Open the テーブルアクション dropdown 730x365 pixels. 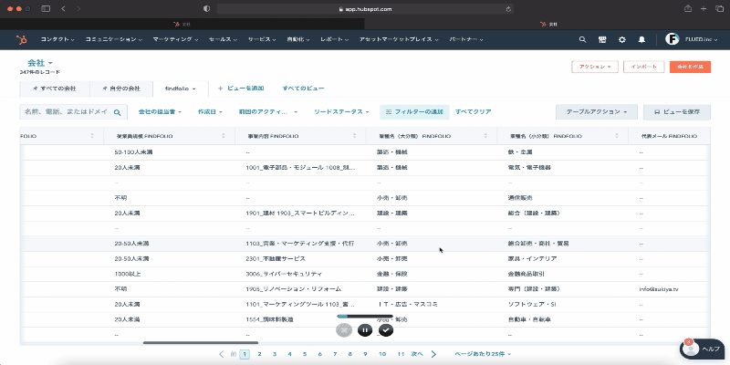click(597, 111)
